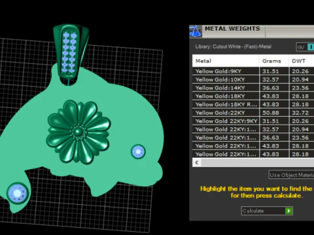Select the Yellow Gold:10KY row
This screenshot has width=314, height=235.
(253, 80)
